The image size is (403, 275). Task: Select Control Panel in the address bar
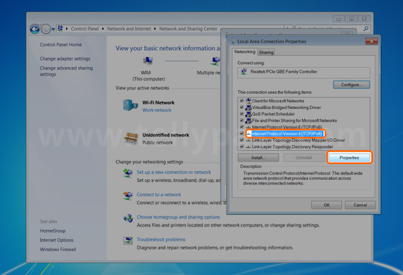click(x=85, y=29)
